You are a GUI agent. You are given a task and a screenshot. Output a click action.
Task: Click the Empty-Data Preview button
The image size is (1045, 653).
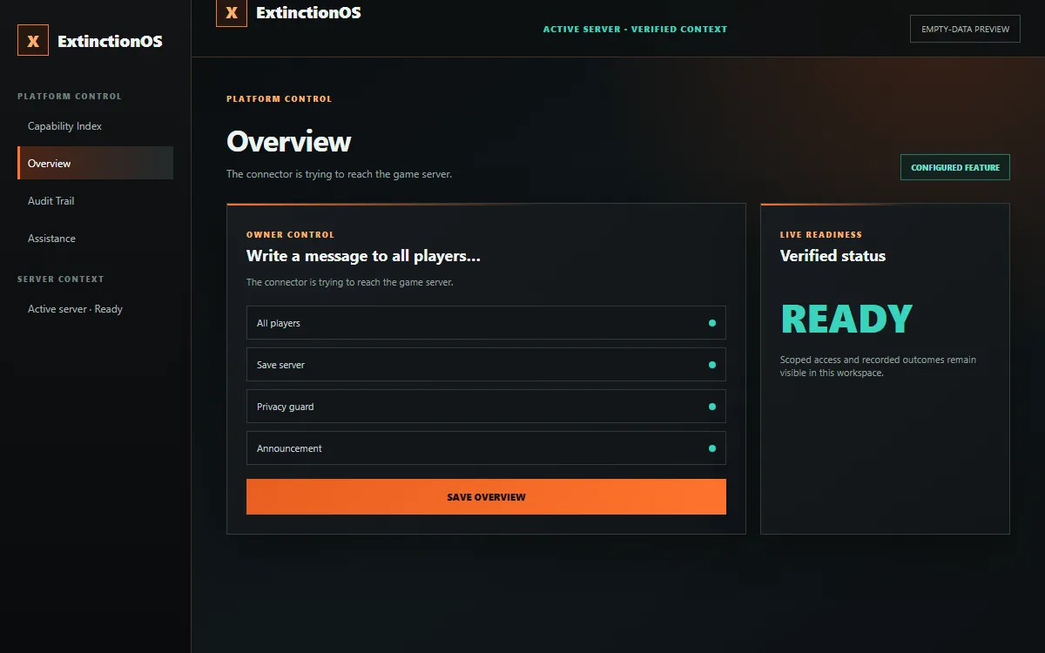click(x=965, y=29)
